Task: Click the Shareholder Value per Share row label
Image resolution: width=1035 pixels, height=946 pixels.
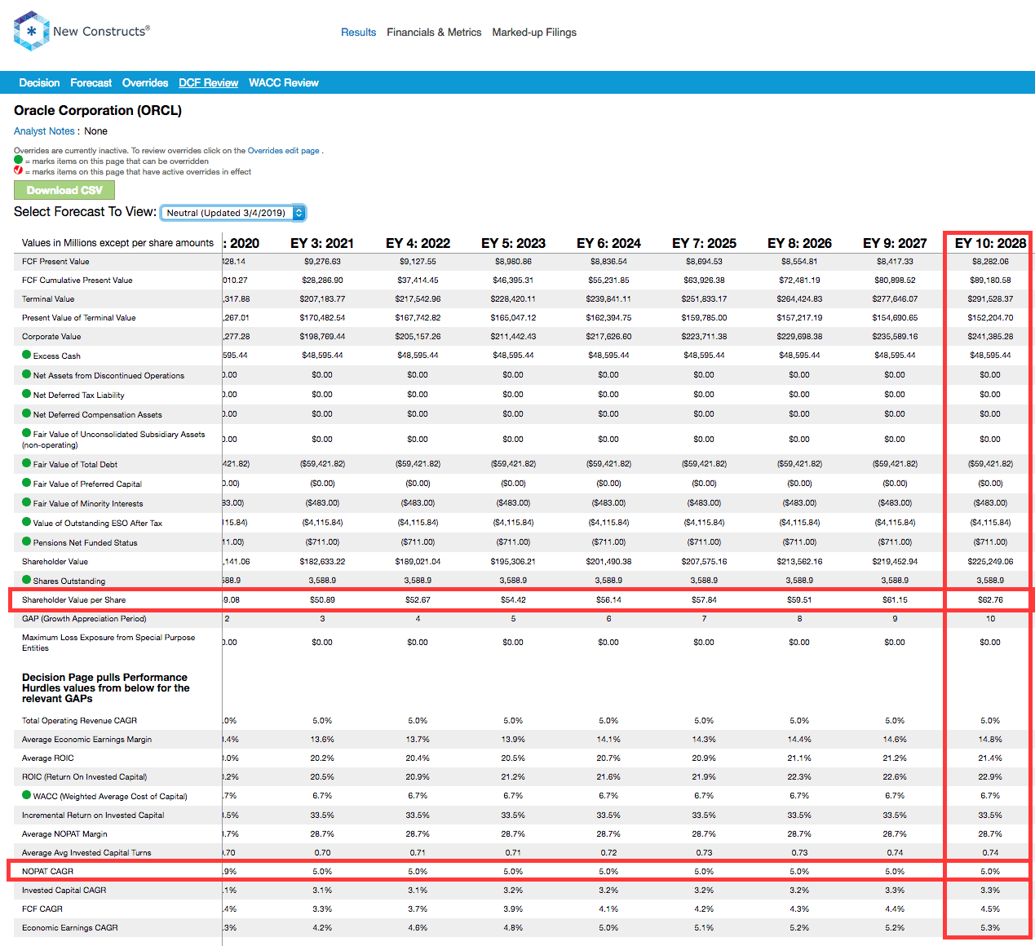Action: click(74, 600)
